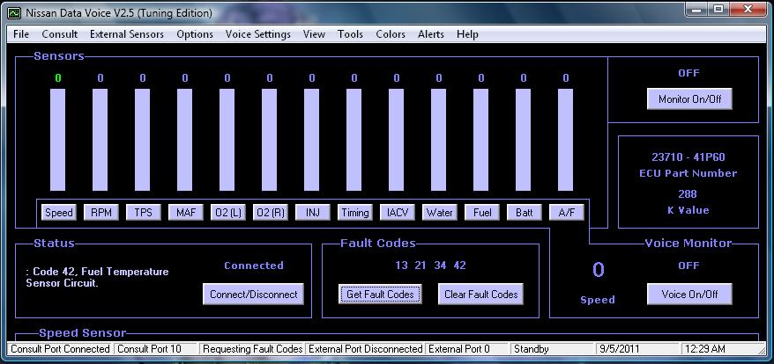Click External Port Disconnected status entry
This screenshot has width=774, height=364.
pyautogui.click(x=365, y=349)
